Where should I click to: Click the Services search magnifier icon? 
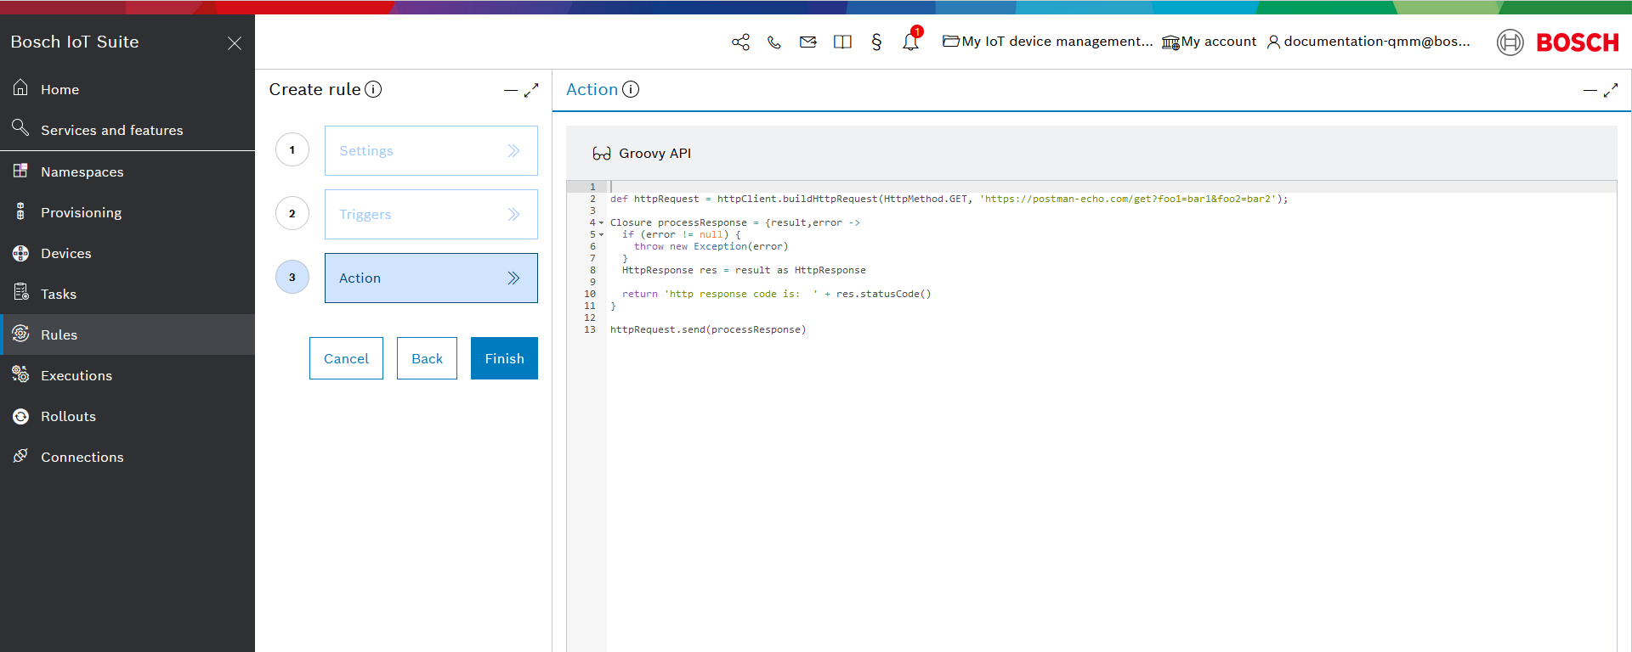(x=20, y=127)
